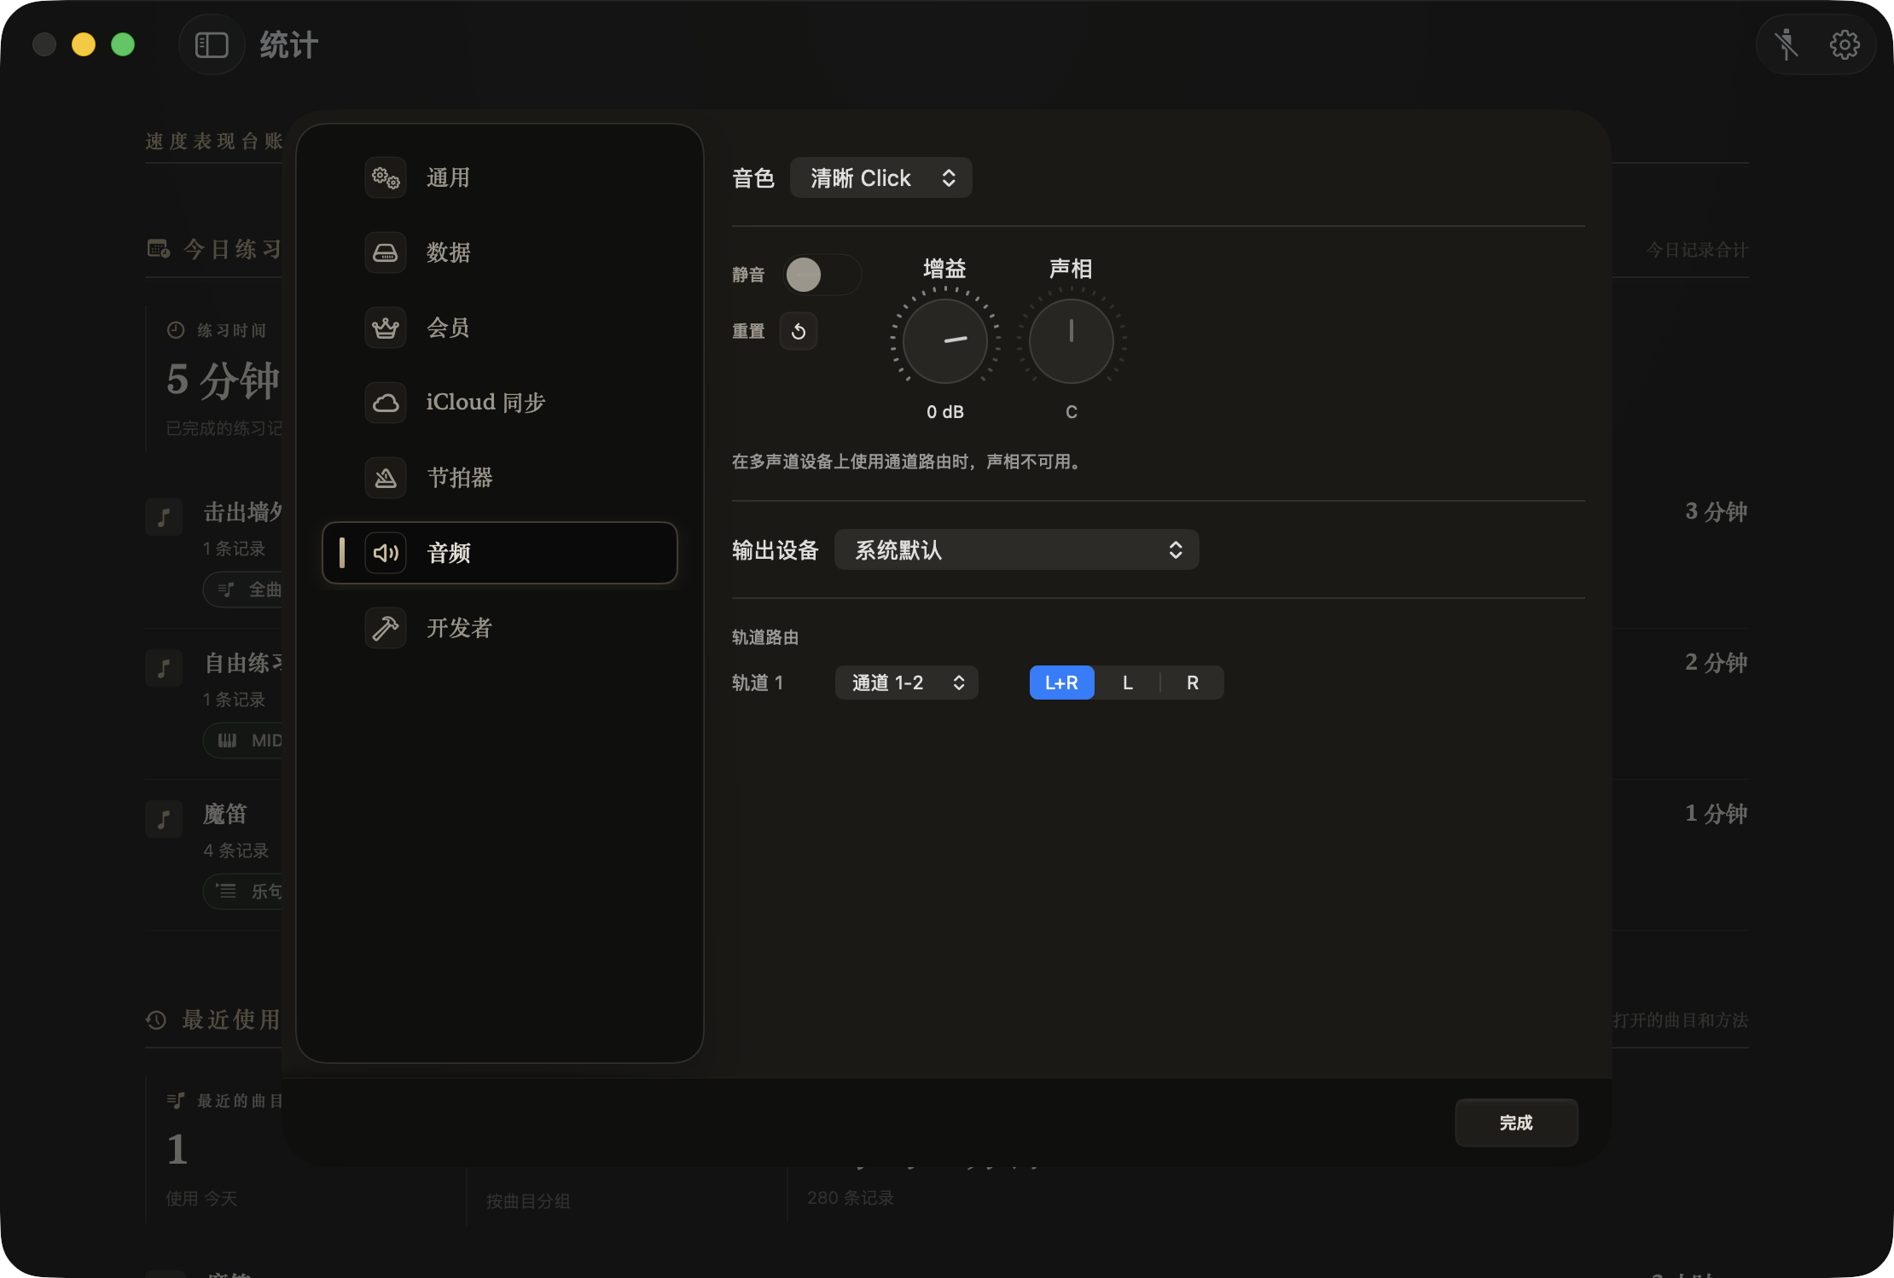Select R only channel routing
The image size is (1894, 1278).
(1193, 683)
